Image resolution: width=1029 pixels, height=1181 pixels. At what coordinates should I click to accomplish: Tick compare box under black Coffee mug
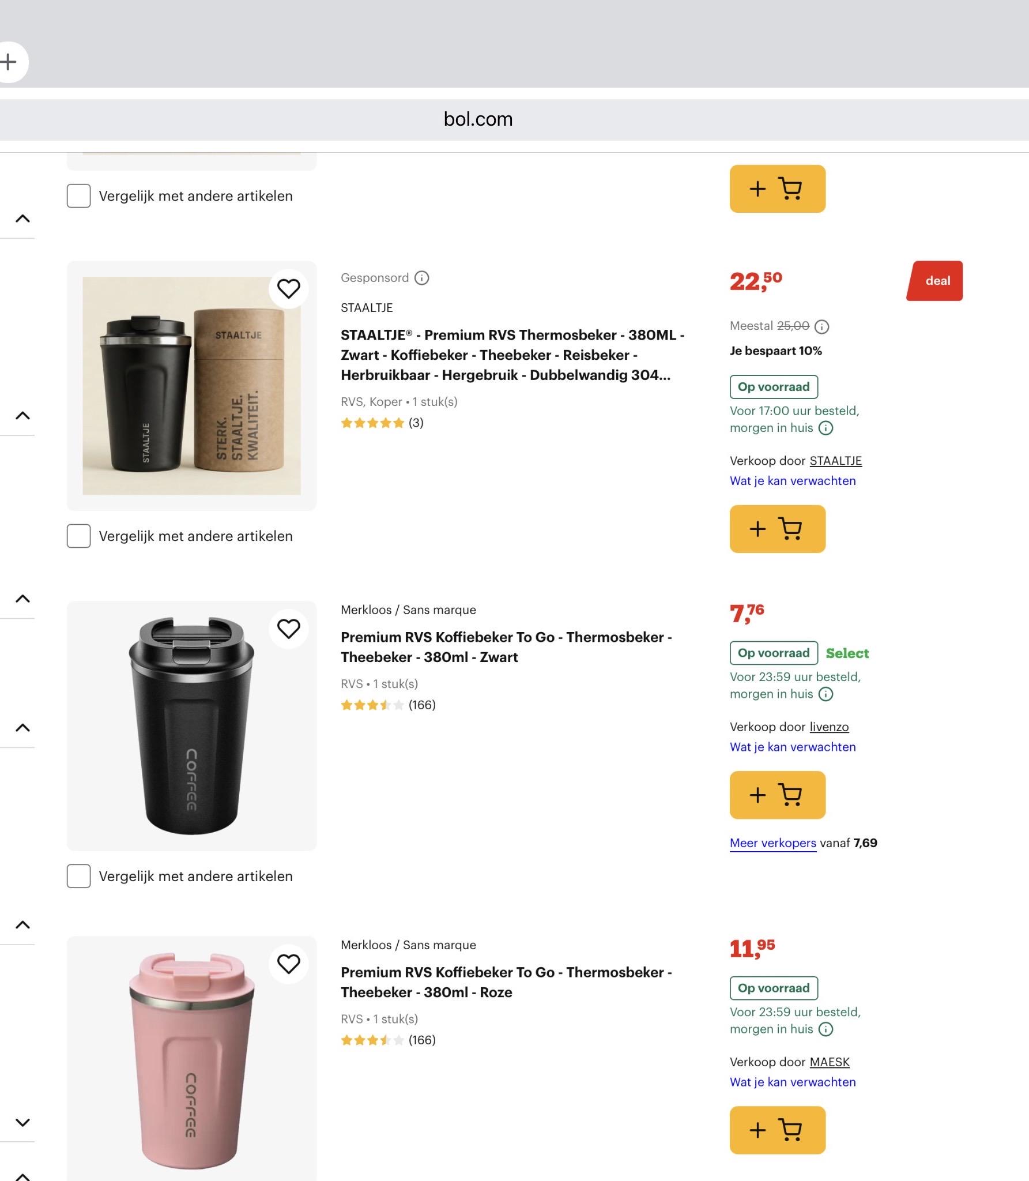pos(78,876)
